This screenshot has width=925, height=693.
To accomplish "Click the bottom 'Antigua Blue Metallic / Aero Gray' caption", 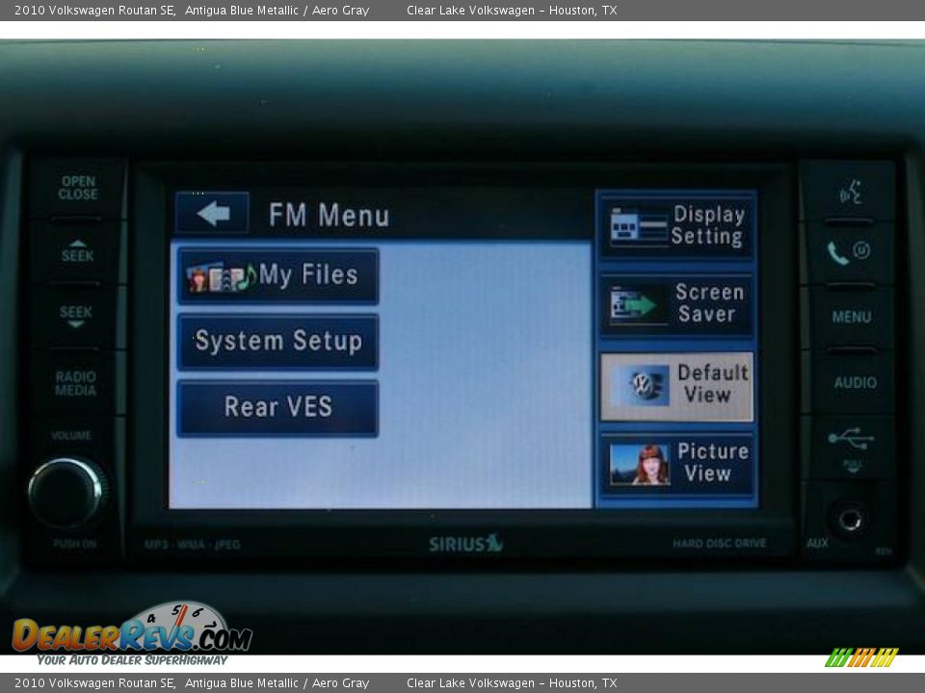I will tap(277, 683).
